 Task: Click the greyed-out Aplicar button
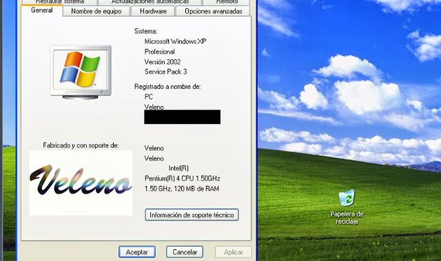(233, 252)
